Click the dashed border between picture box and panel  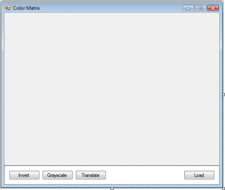coord(112,165)
